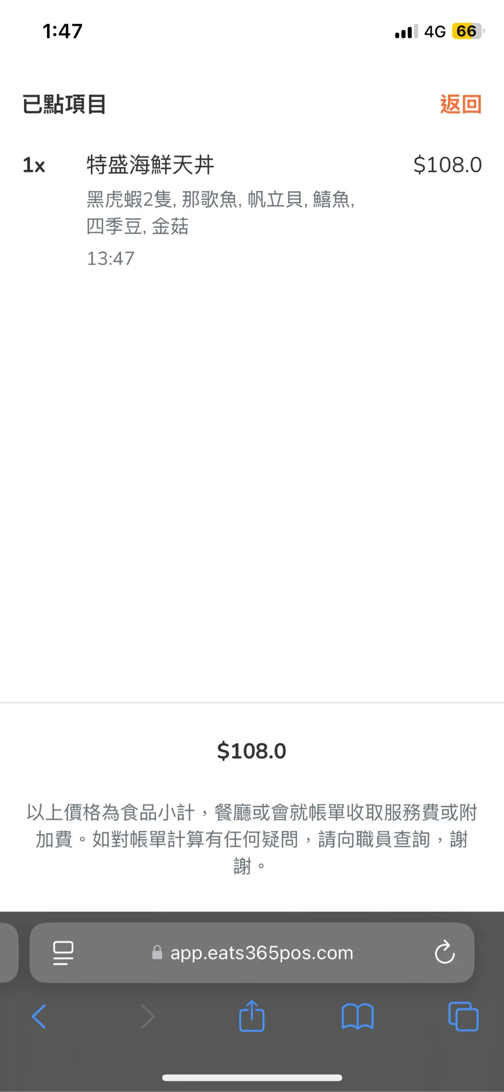Tap the 1:47 clock in status bar
The image size is (504, 1092).
click(x=62, y=31)
